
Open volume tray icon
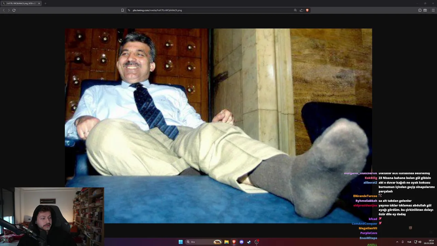point(420,242)
